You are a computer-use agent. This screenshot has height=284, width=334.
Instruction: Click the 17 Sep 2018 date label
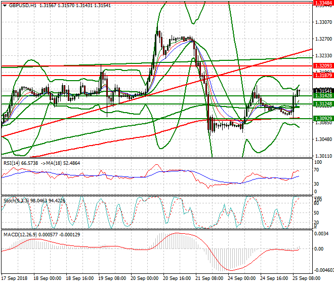tap(14, 278)
